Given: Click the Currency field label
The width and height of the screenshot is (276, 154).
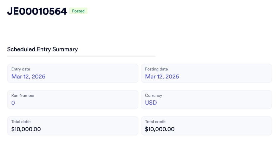Looking at the screenshot, I should [x=153, y=95].
